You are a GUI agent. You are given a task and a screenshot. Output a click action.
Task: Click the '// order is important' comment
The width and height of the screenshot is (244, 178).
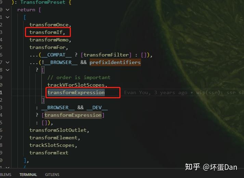(x=79, y=77)
